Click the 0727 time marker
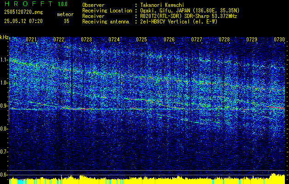This screenshot has width=289, height=184. [x=197, y=40]
